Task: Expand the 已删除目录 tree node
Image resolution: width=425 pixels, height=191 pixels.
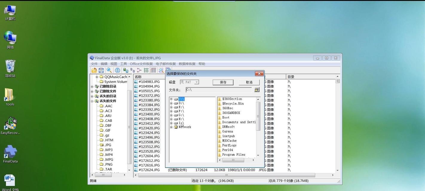Action: pos(92,87)
